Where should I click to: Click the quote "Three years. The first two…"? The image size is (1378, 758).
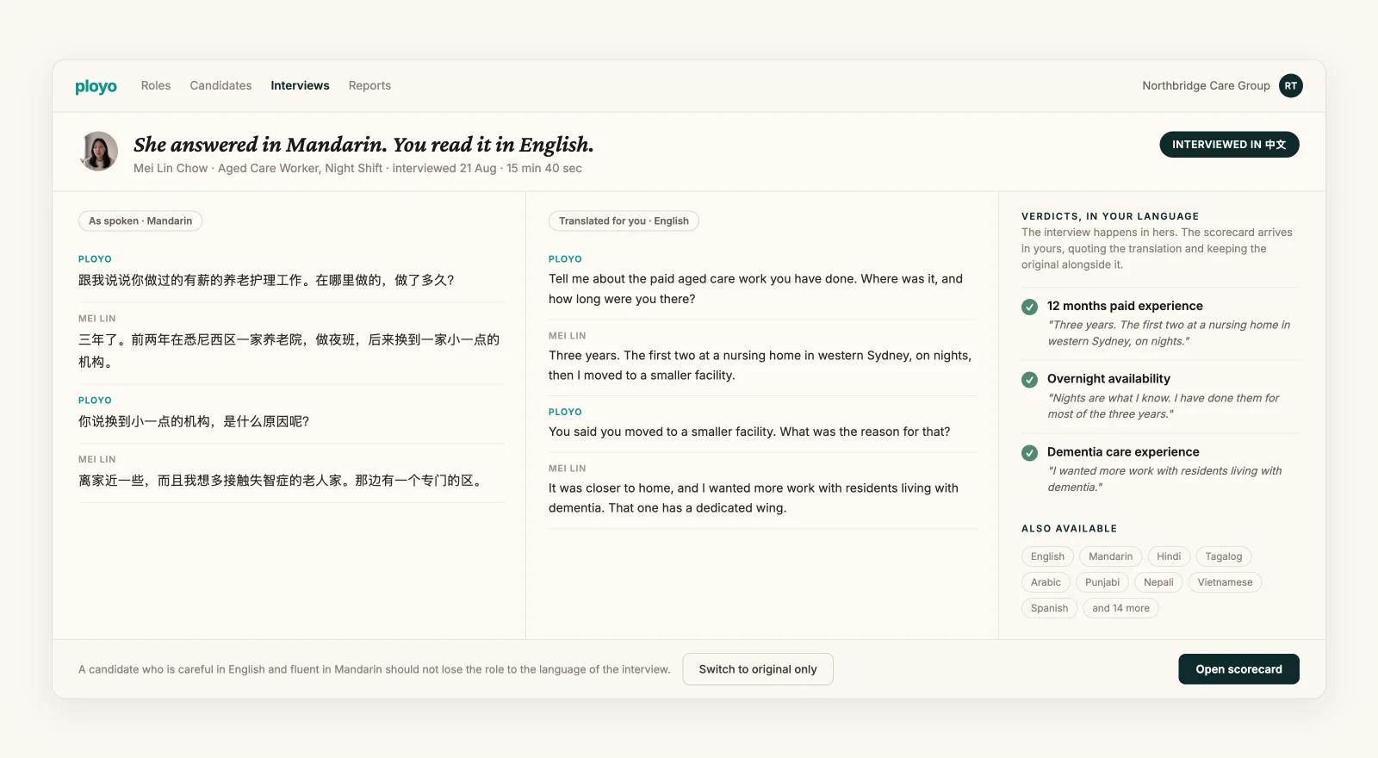coord(1169,333)
